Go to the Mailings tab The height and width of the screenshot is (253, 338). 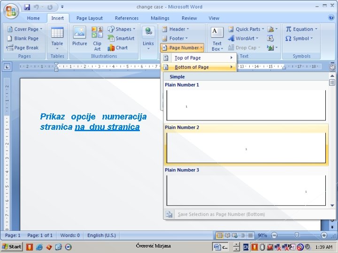tap(160, 18)
